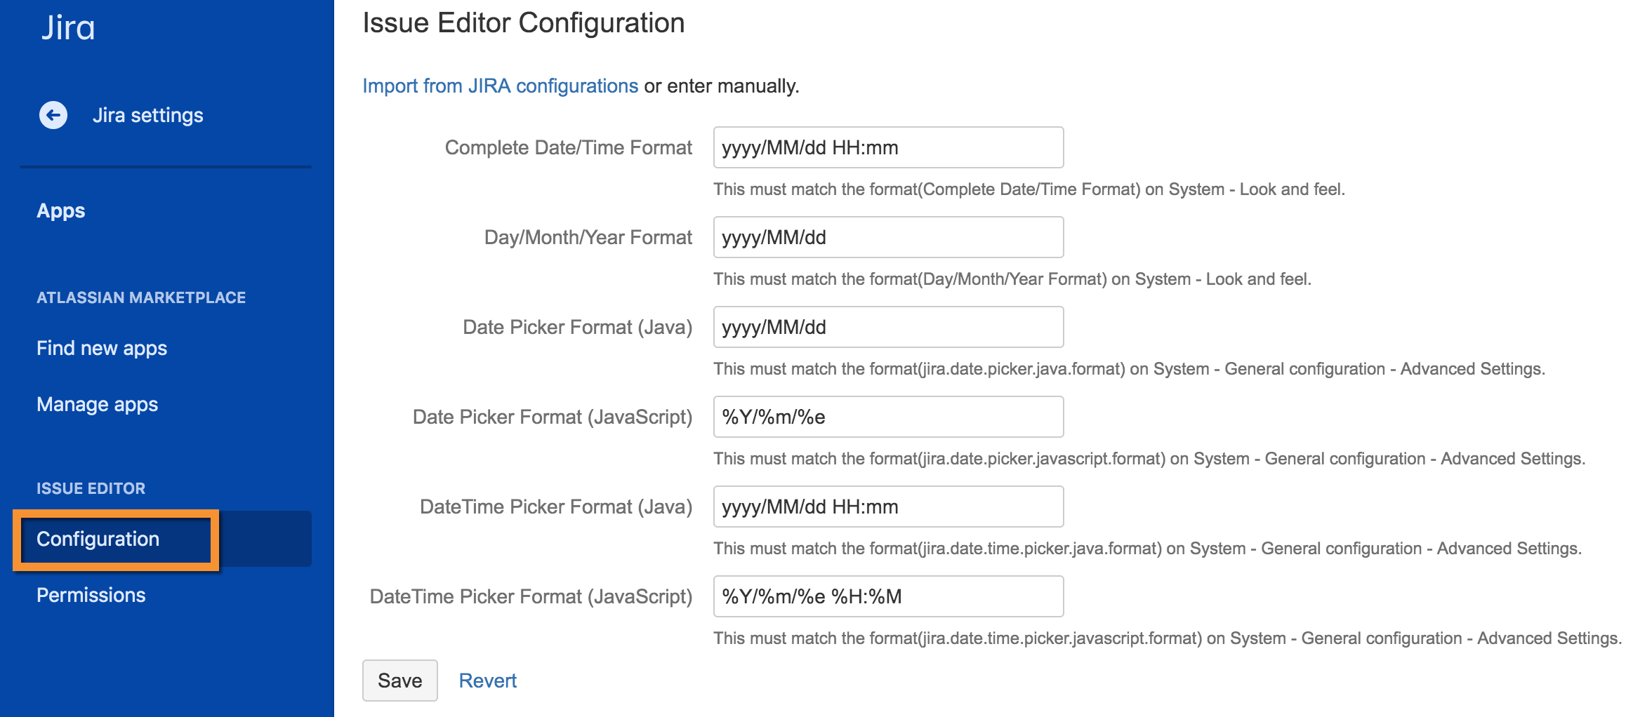Image resolution: width=1633 pixels, height=717 pixels.
Task: Click DateTime Picker Format (Java) field
Action: coord(888,507)
